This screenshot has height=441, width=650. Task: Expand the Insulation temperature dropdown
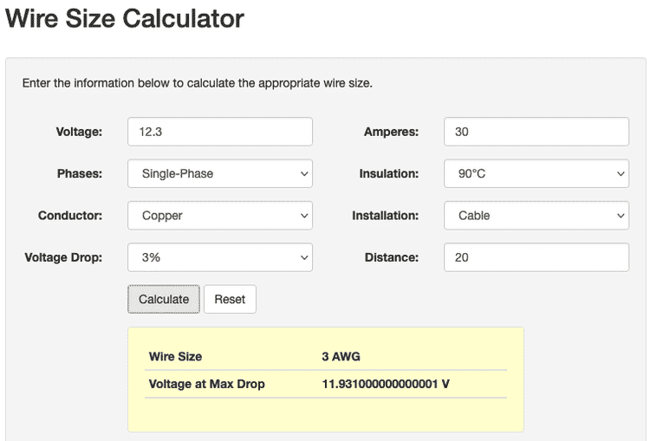point(536,173)
